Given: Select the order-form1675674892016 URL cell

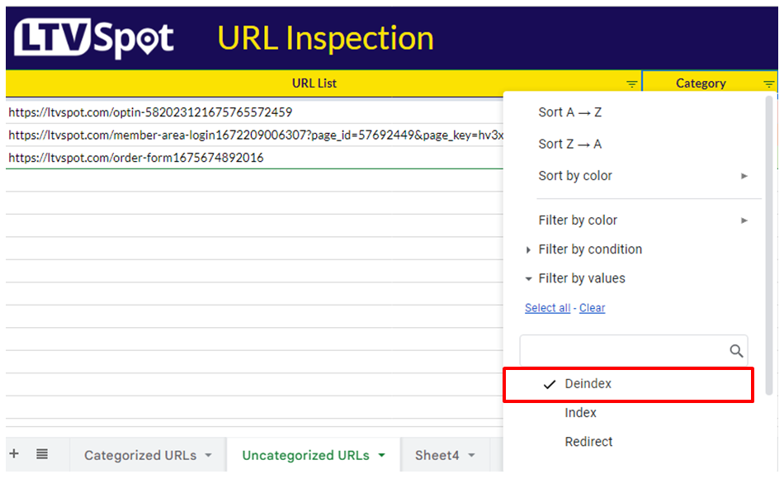Looking at the screenshot, I should [x=254, y=158].
